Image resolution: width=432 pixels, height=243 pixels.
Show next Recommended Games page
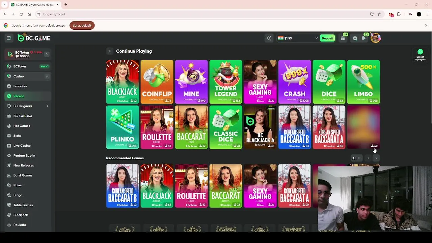point(376,158)
